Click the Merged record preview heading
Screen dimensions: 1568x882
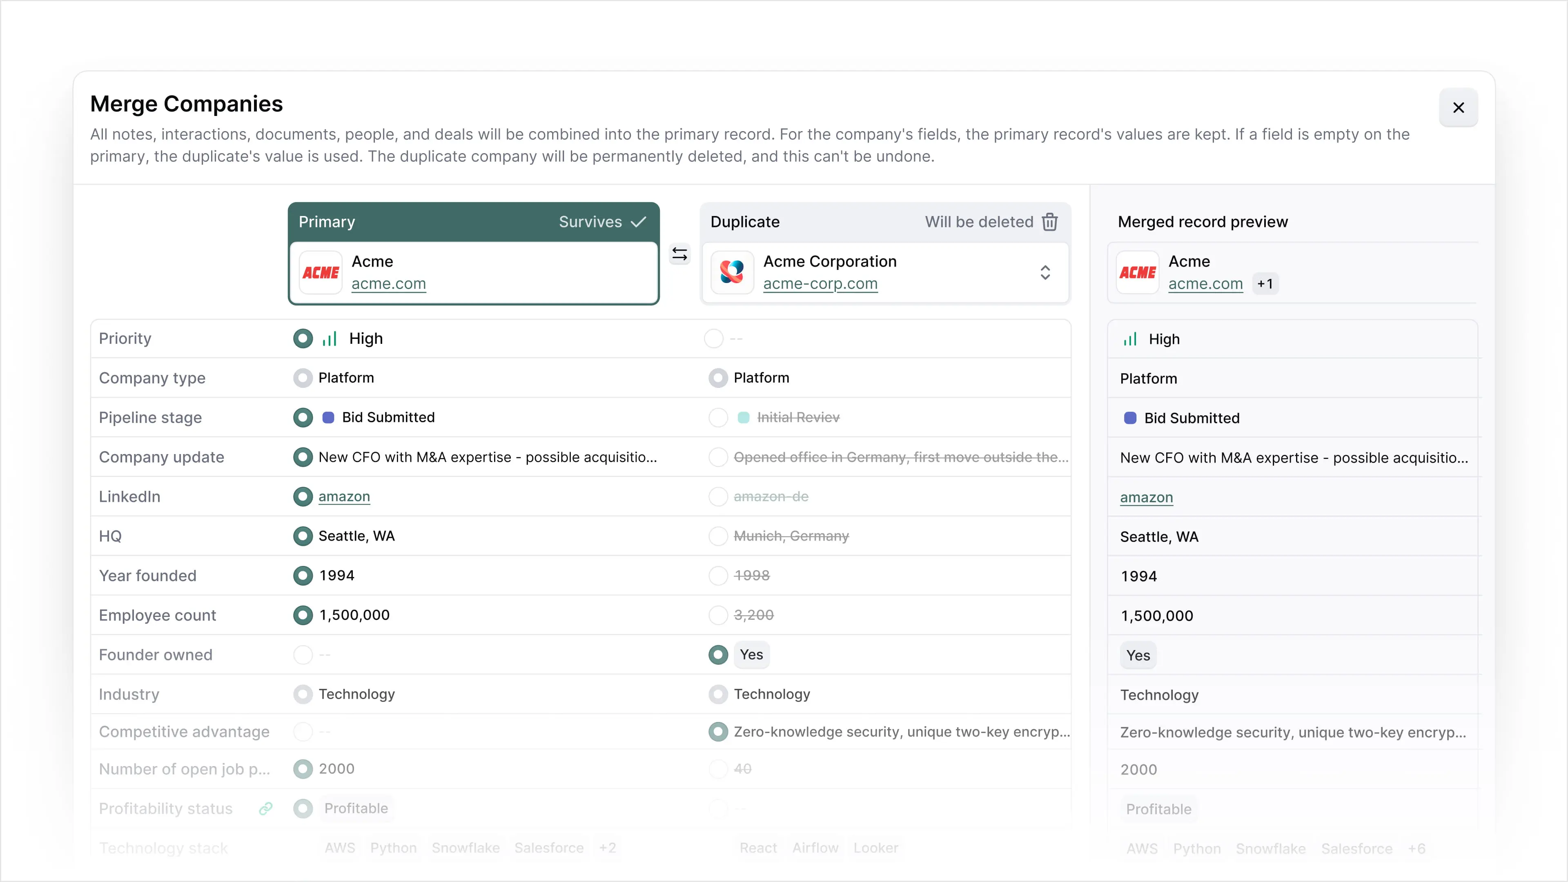1203,222
